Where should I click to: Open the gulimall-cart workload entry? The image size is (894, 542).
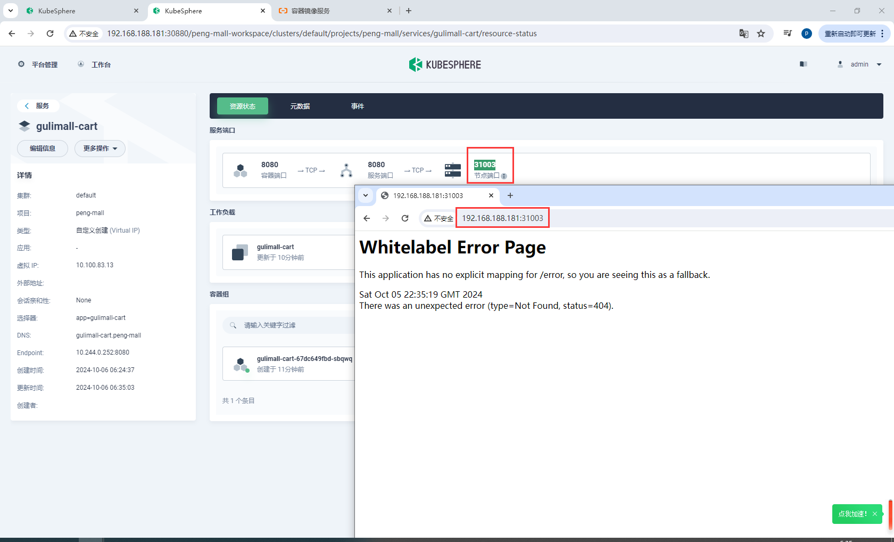288,252
